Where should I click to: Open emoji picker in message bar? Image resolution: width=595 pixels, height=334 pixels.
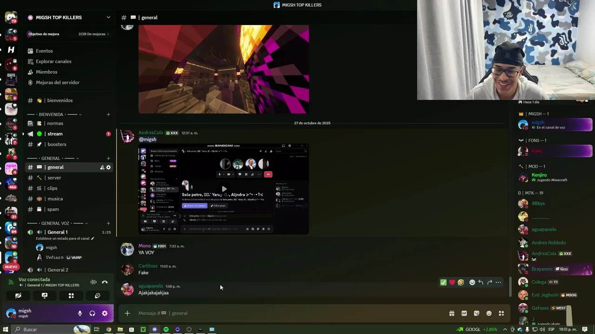point(489,313)
